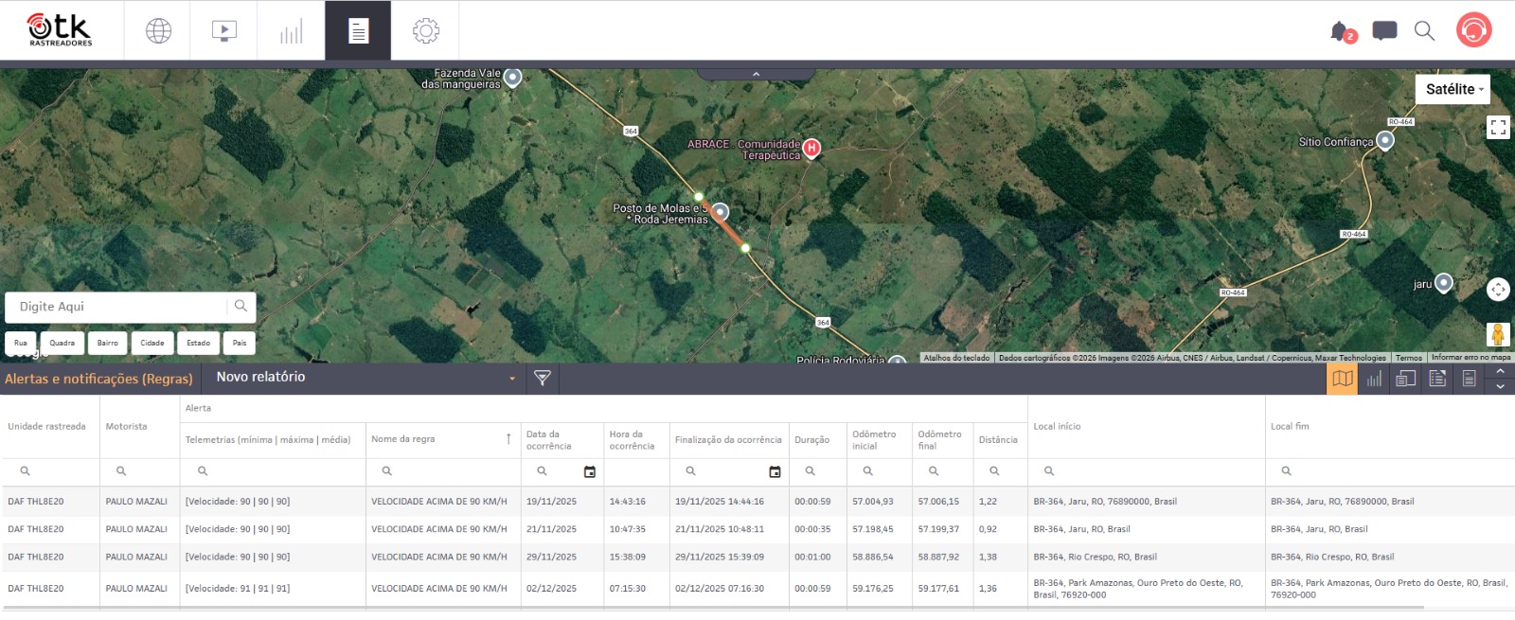Toggle the map view button in report toolbar
Image resolution: width=1515 pixels, height=620 pixels.
point(1342,379)
